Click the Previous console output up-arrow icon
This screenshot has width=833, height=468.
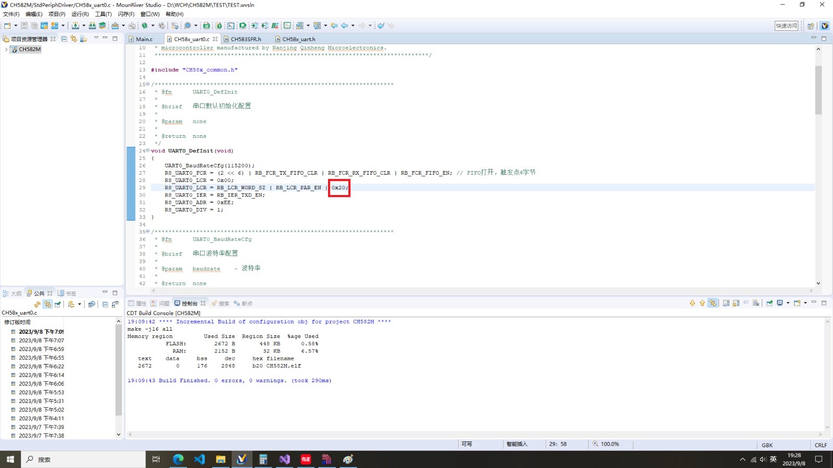(x=702, y=303)
